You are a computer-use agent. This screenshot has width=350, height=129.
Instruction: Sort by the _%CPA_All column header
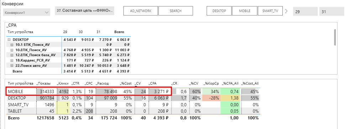[x=230, y=84]
